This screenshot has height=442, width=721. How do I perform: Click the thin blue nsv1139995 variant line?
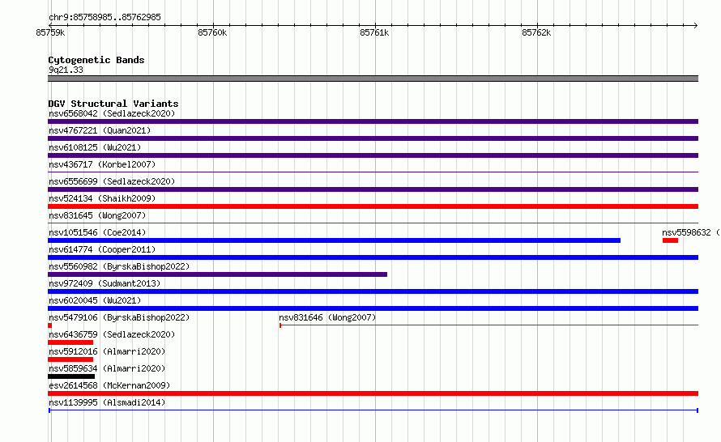[x=373, y=410]
